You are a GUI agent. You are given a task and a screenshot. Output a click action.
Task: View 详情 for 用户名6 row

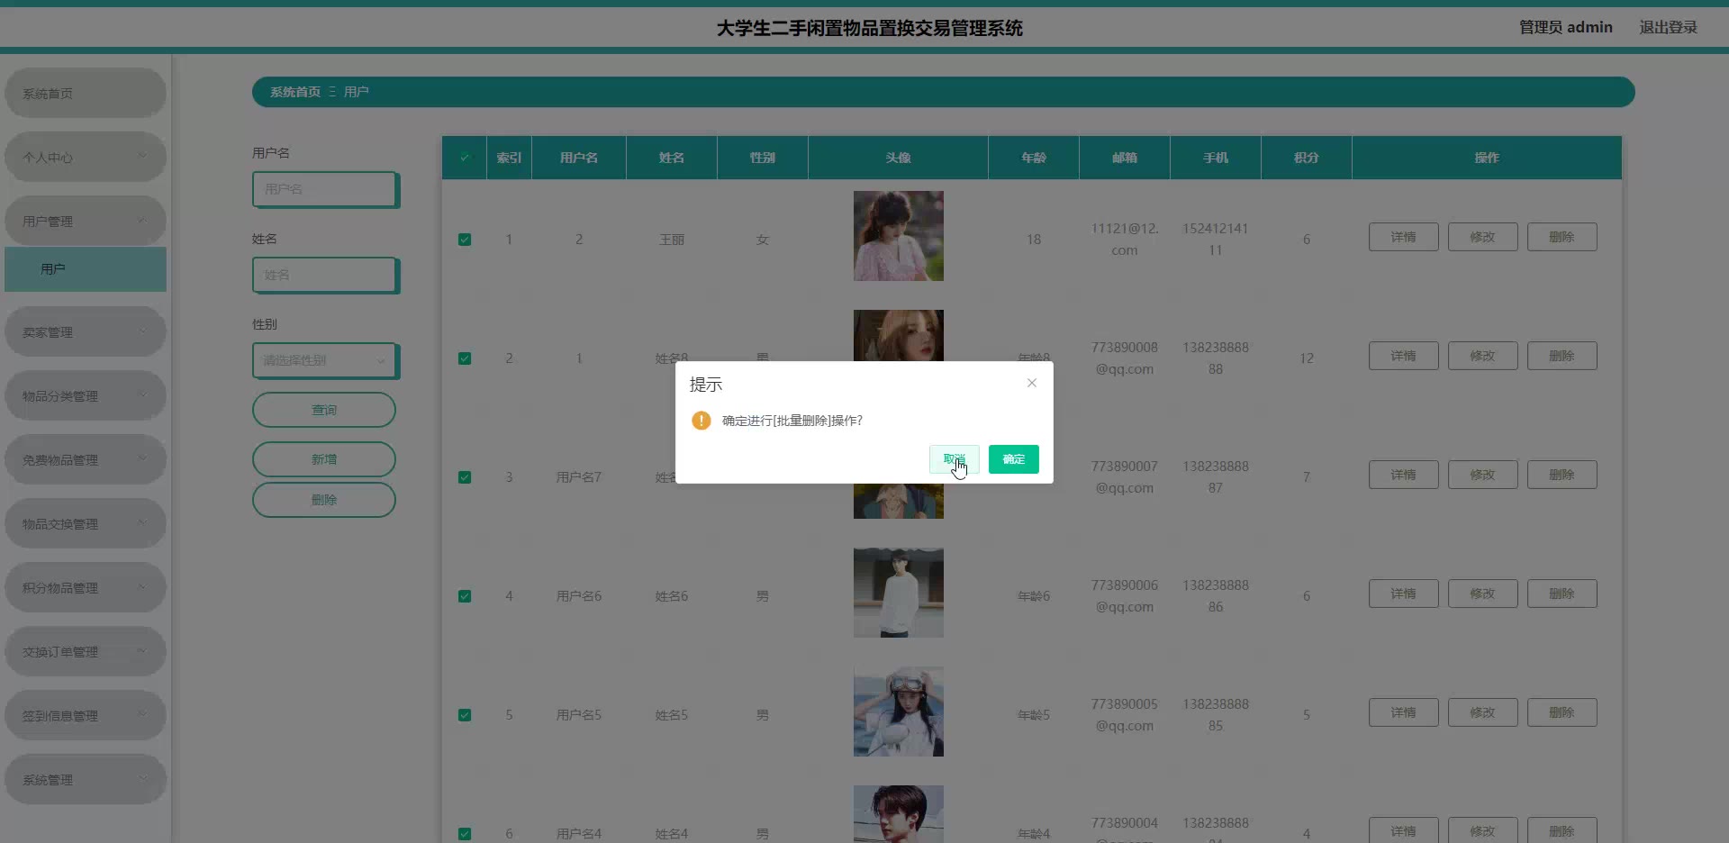click(1404, 594)
